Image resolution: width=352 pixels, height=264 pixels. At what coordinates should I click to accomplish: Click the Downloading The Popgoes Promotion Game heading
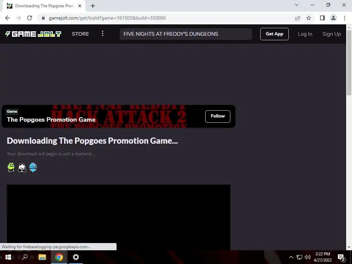coord(92,141)
